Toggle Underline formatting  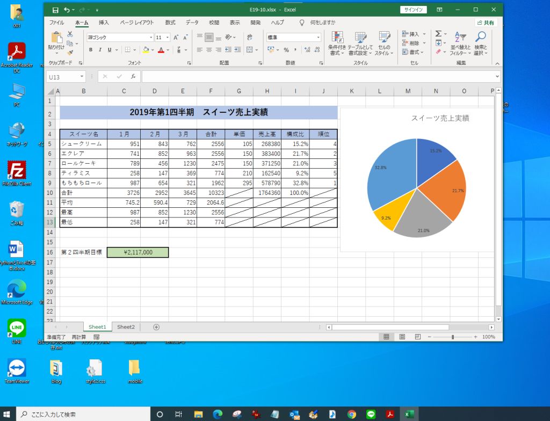pos(110,50)
